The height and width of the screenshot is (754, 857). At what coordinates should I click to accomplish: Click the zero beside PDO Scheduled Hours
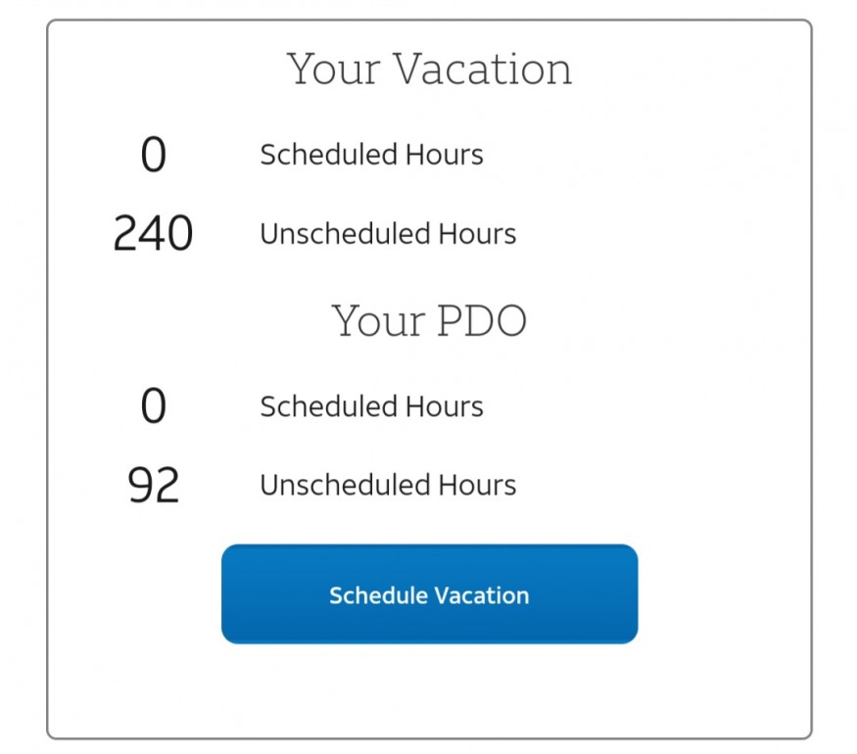154,406
